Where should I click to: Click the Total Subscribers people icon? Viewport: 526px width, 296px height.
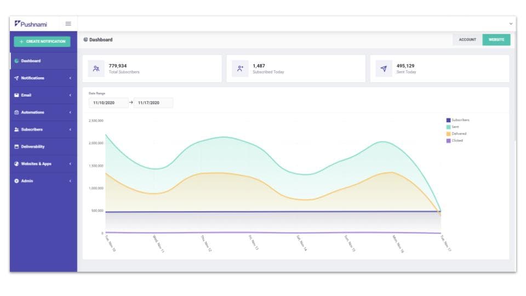(96, 69)
